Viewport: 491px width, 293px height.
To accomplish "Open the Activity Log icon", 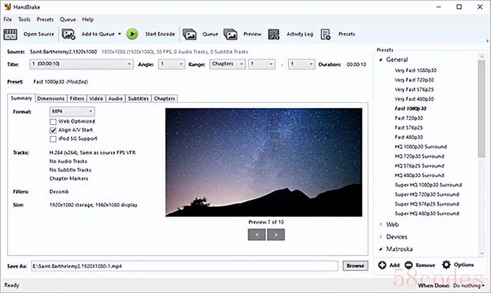I will tap(273, 34).
